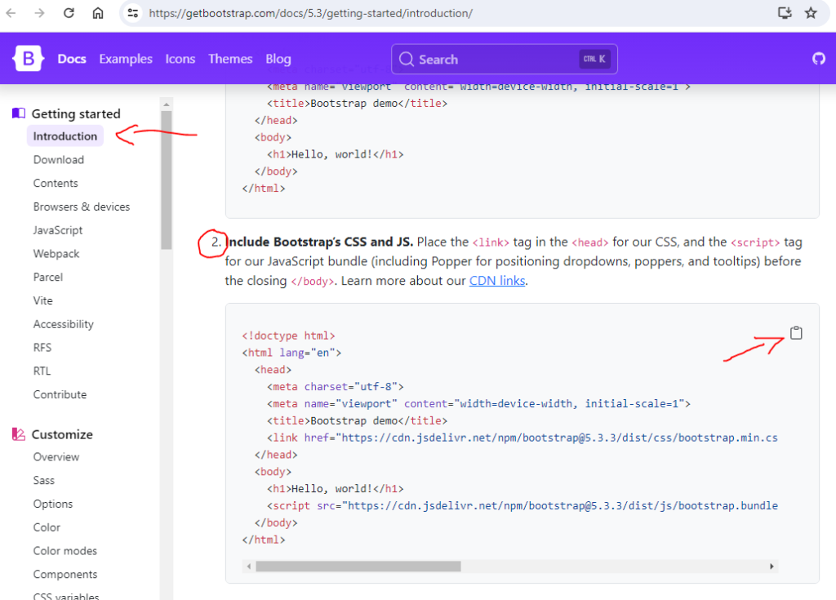836x600 pixels.
Task: Open the Themes nav item
Action: (230, 59)
